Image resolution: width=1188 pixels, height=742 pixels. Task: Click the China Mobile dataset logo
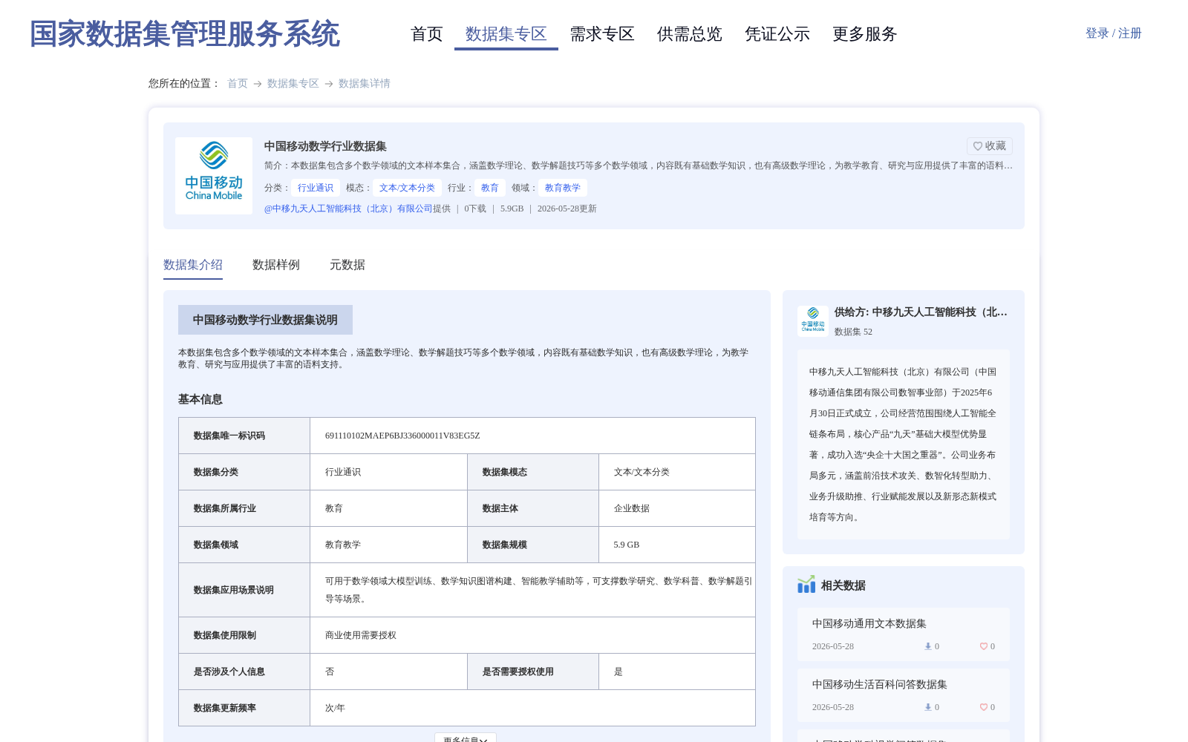[214, 176]
